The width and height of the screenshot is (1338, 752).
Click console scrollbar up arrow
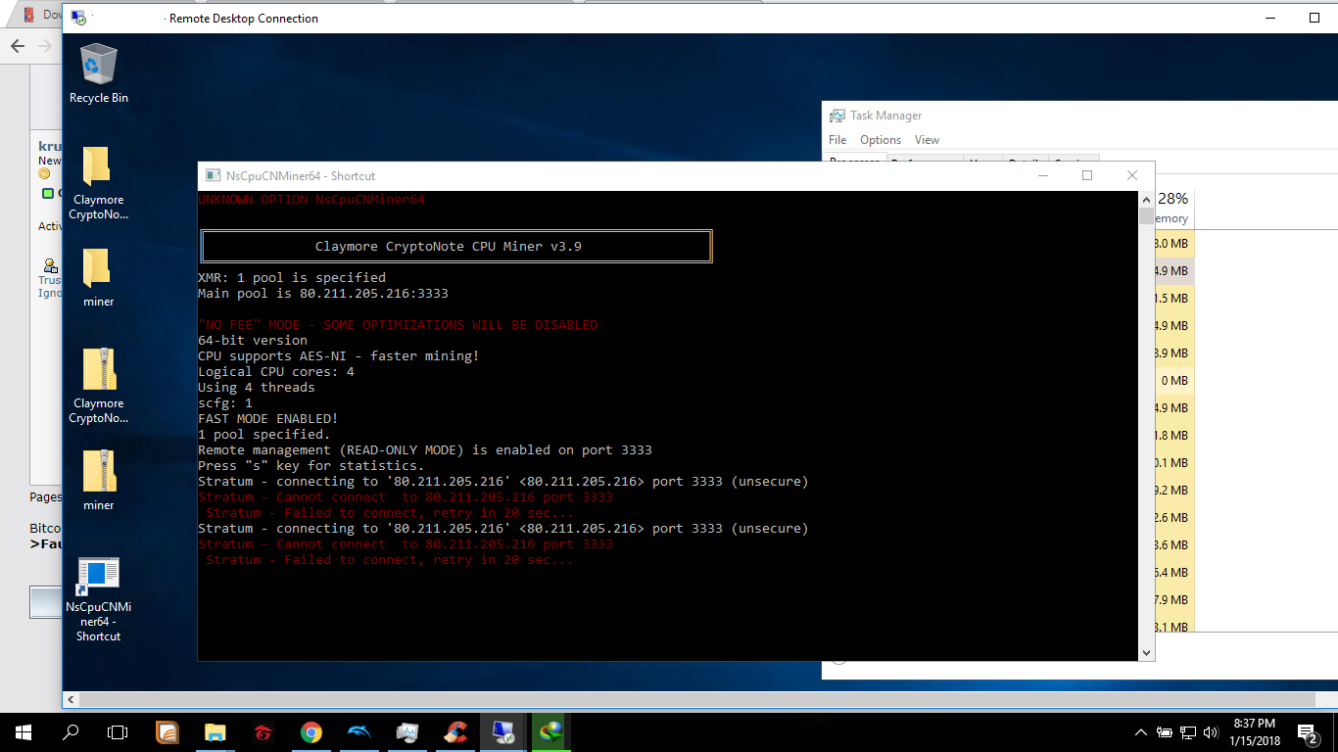1146,200
